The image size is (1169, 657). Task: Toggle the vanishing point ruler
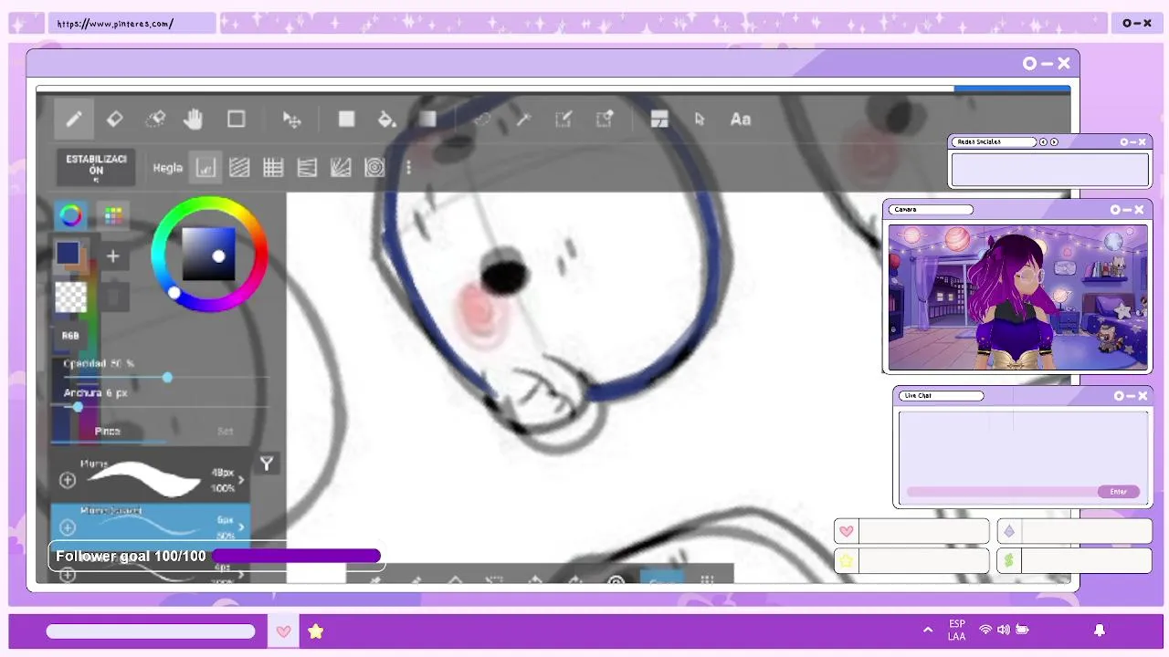pyautogui.click(x=307, y=168)
